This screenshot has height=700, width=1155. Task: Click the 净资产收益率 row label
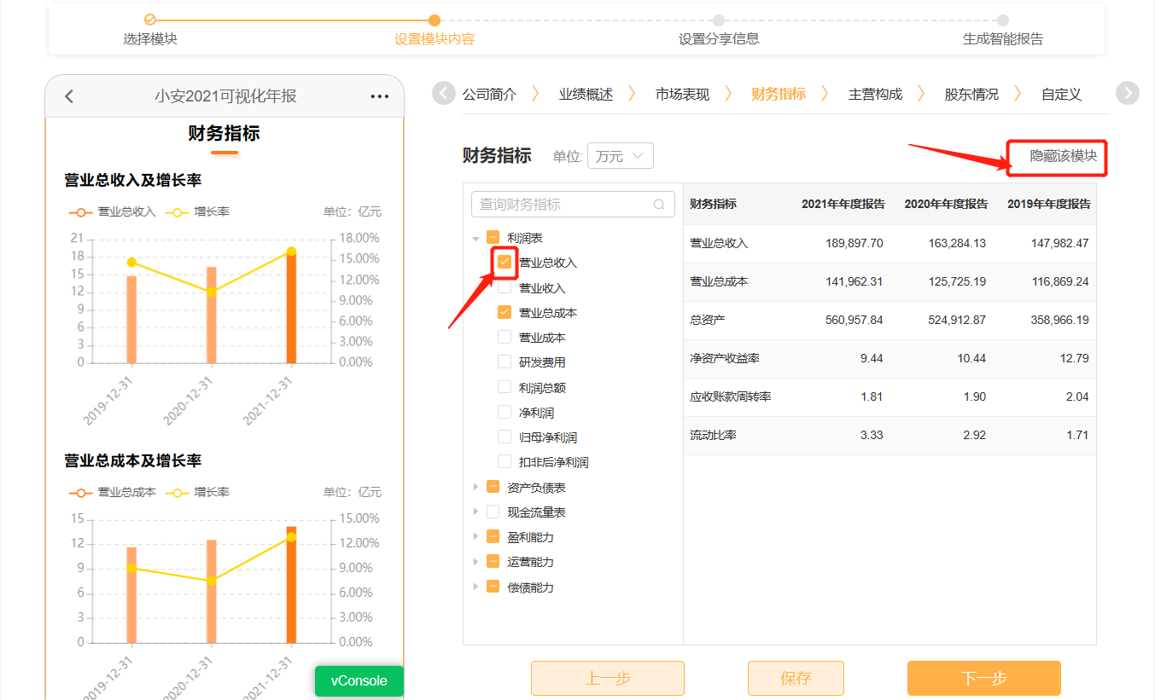pos(725,358)
